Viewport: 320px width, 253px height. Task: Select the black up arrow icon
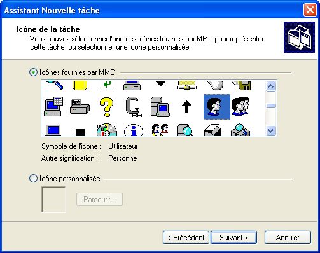(x=186, y=107)
